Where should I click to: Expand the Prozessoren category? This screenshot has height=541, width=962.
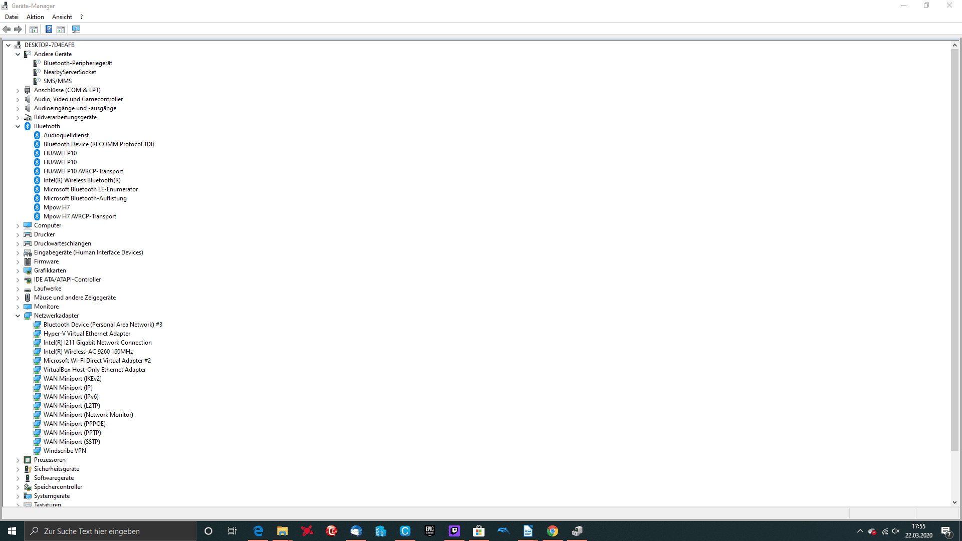click(18, 460)
